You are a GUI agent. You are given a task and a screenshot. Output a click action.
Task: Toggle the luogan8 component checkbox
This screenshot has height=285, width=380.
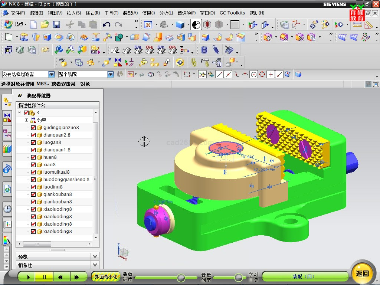33,142
